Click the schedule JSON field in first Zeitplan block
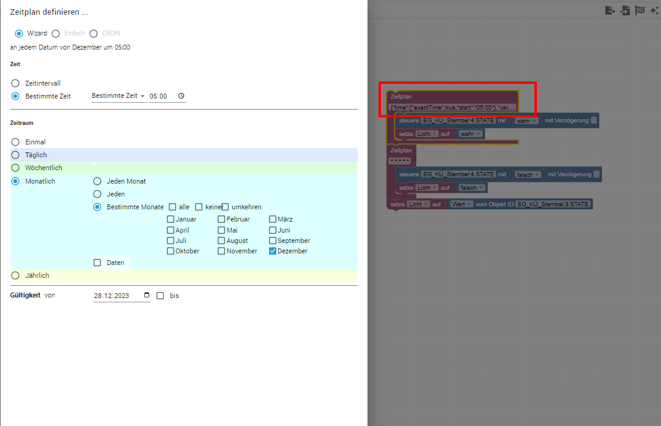 [x=452, y=108]
